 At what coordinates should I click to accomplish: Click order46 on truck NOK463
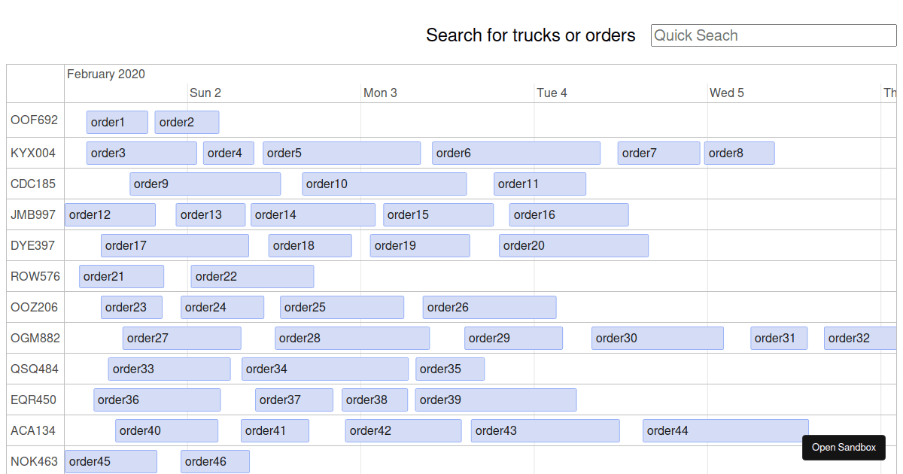point(214,461)
